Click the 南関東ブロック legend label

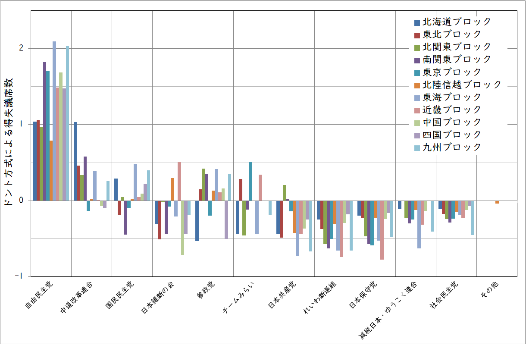point(457,59)
